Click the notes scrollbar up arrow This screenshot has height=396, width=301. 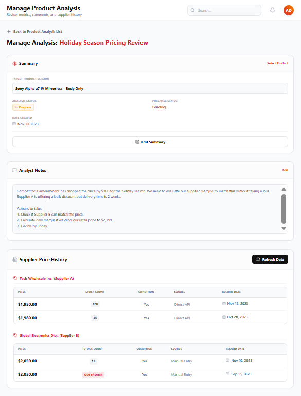tap(284, 189)
